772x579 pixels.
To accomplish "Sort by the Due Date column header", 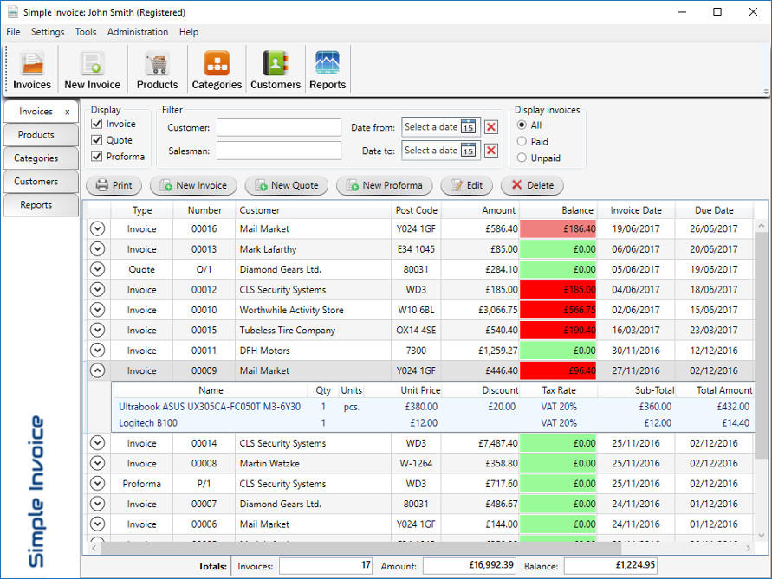I will pos(714,210).
